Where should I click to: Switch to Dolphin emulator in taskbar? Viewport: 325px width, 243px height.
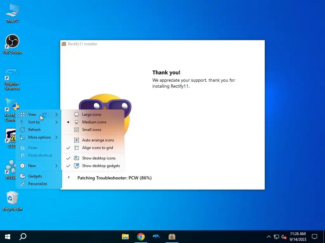point(156,237)
